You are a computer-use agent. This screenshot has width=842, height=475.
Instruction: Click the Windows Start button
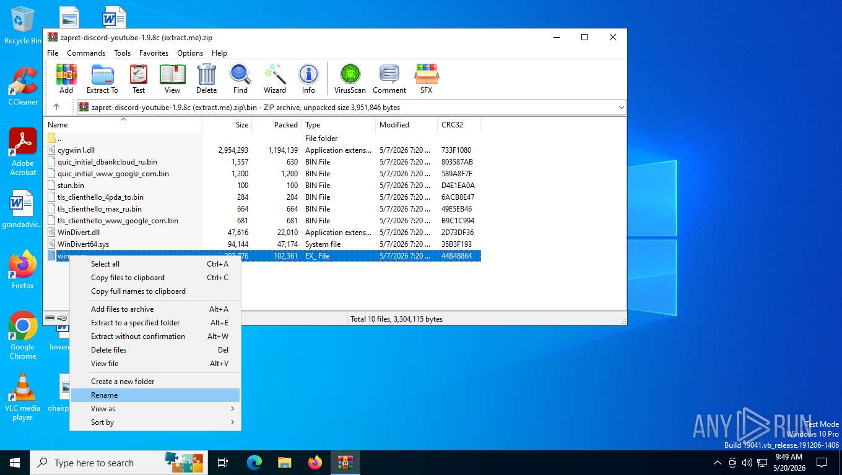[x=15, y=463]
